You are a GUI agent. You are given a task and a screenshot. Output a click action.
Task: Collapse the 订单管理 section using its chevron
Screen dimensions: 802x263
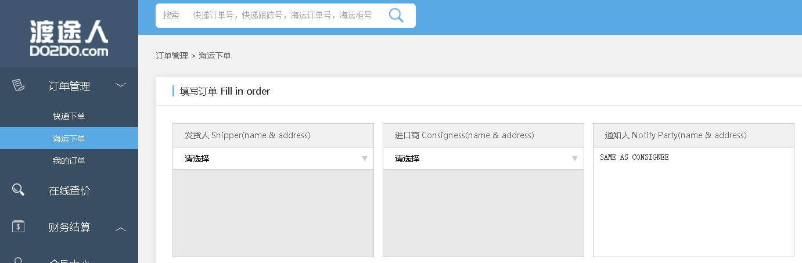tap(121, 86)
